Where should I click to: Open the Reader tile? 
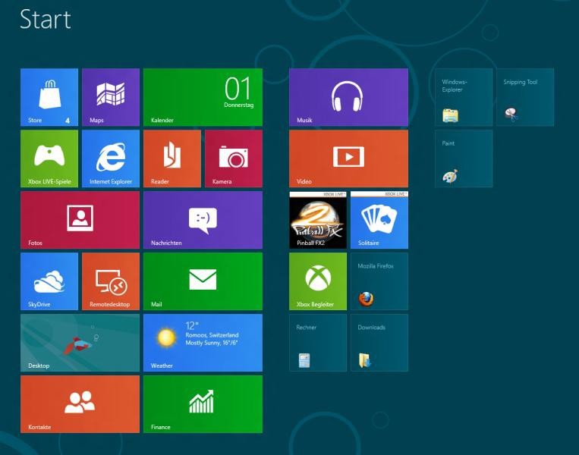172,158
